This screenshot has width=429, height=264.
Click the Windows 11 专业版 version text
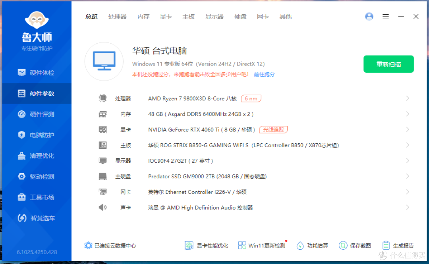tap(198, 64)
